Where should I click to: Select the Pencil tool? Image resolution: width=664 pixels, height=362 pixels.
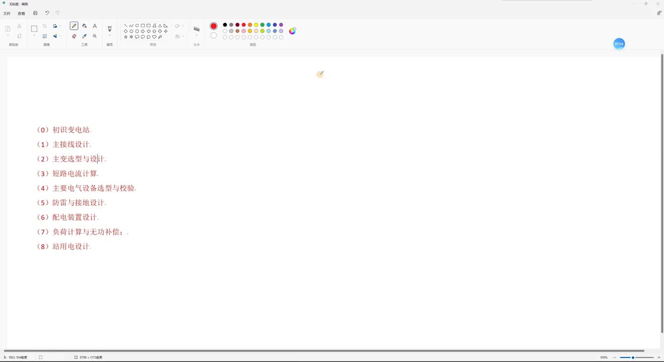[74, 26]
